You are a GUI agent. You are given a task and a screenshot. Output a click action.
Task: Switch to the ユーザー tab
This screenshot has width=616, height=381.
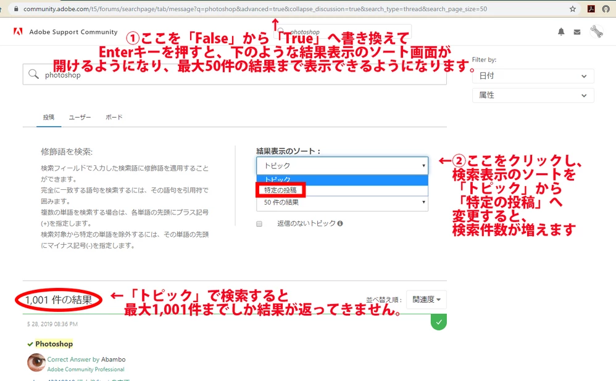pos(80,117)
